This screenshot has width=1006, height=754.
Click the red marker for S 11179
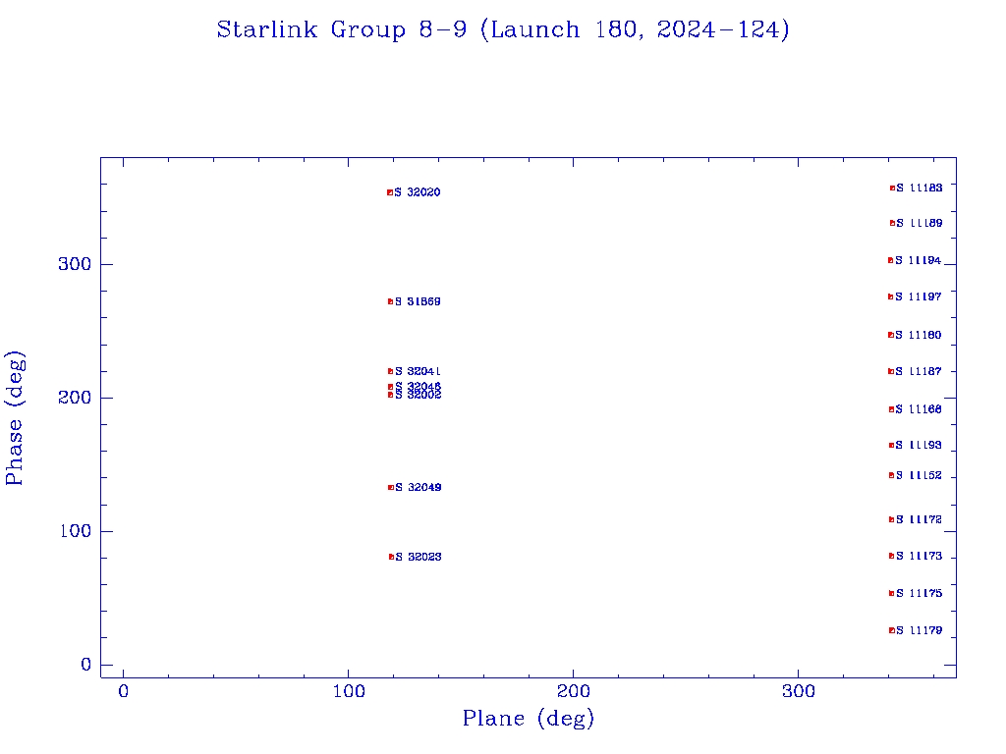(x=892, y=630)
